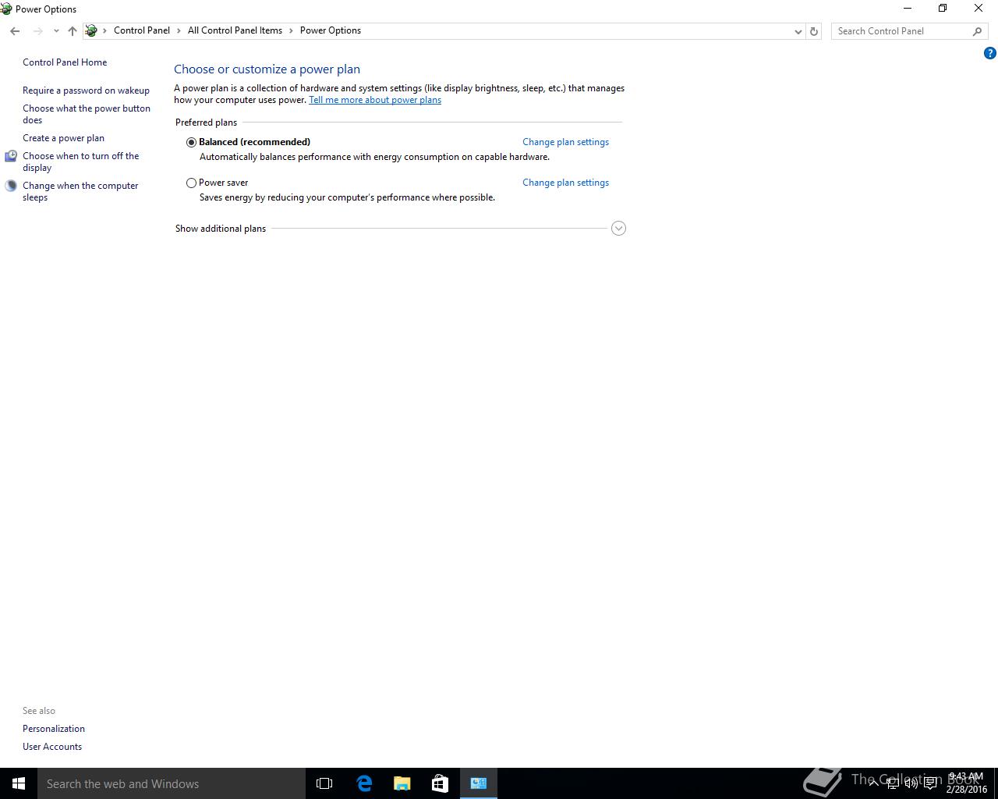
Task: Open the address bar history dropdown
Action: coord(798,31)
